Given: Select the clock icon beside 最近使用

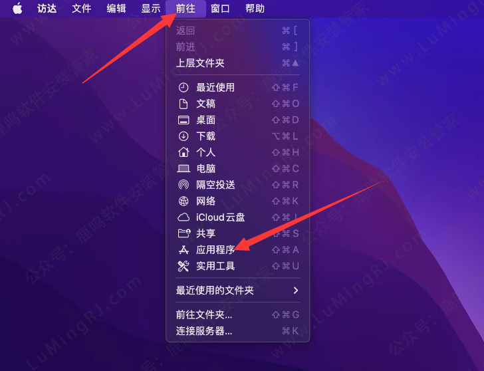Looking at the screenshot, I should pyautogui.click(x=183, y=88).
